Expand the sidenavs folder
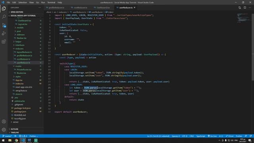Screen dimensions: 254x143 21,35
